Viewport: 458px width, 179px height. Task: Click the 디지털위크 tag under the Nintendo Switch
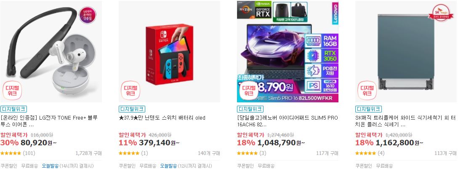click(x=132, y=109)
